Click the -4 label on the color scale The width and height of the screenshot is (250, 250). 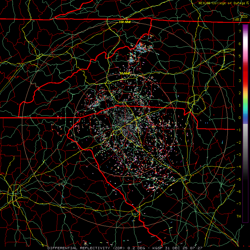[239, 167]
